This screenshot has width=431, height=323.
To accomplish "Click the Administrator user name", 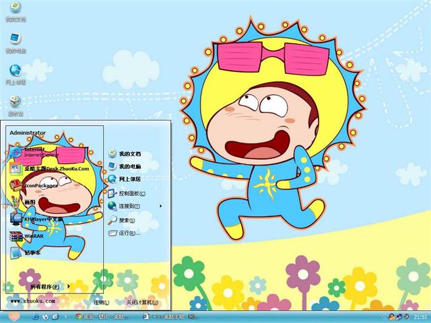I will [x=28, y=133].
